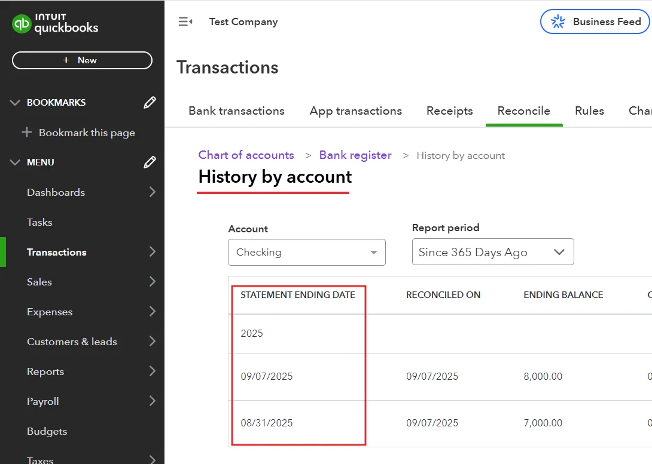Open Payroll in the left menu
This screenshot has width=652, height=464.
coord(43,401)
